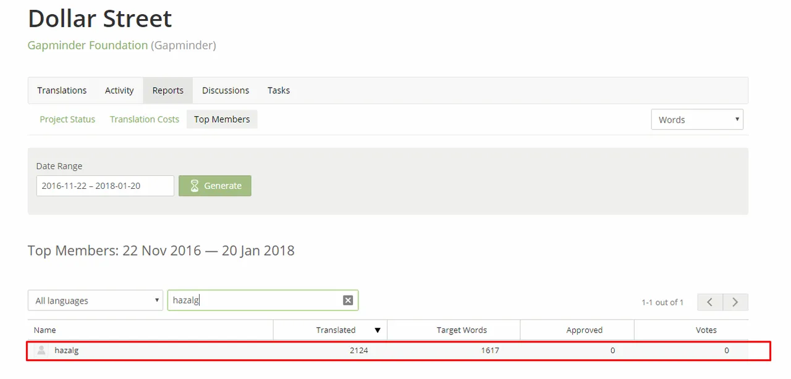The image size is (791, 379).
Task: Switch to Project Status report
Action: [x=67, y=119]
